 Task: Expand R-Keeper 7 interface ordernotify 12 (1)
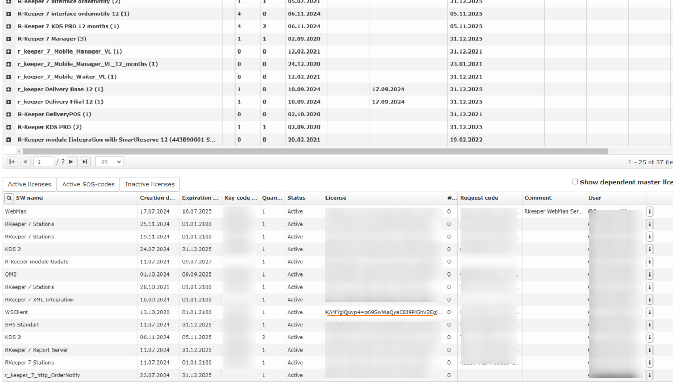point(8,14)
